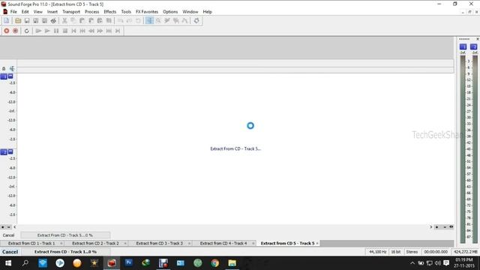Switch to Extract from CD 3 - Track 3 tab

point(160,243)
